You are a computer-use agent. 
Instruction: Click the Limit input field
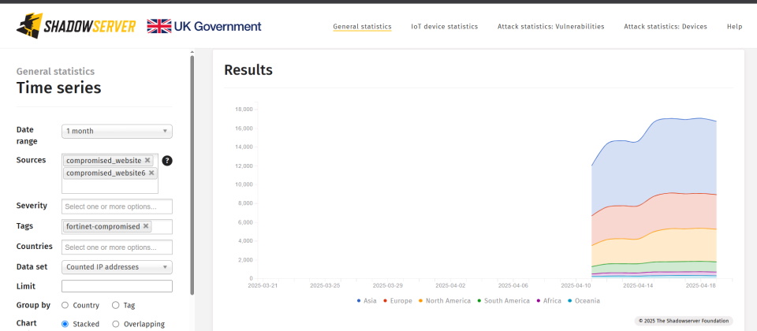click(x=117, y=286)
